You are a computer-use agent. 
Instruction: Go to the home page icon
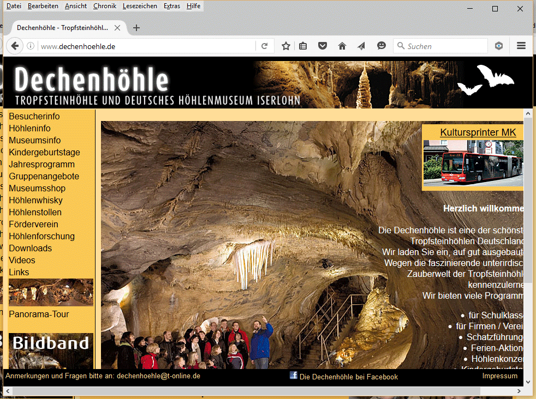point(342,46)
